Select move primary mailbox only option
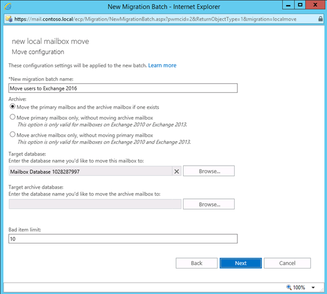327x294 pixels. click(12, 117)
